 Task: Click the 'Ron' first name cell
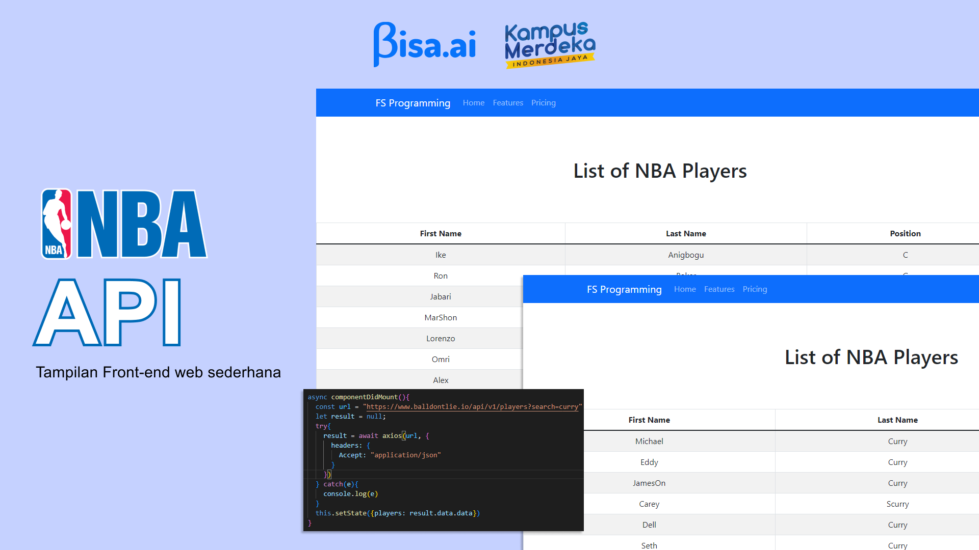click(x=441, y=276)
